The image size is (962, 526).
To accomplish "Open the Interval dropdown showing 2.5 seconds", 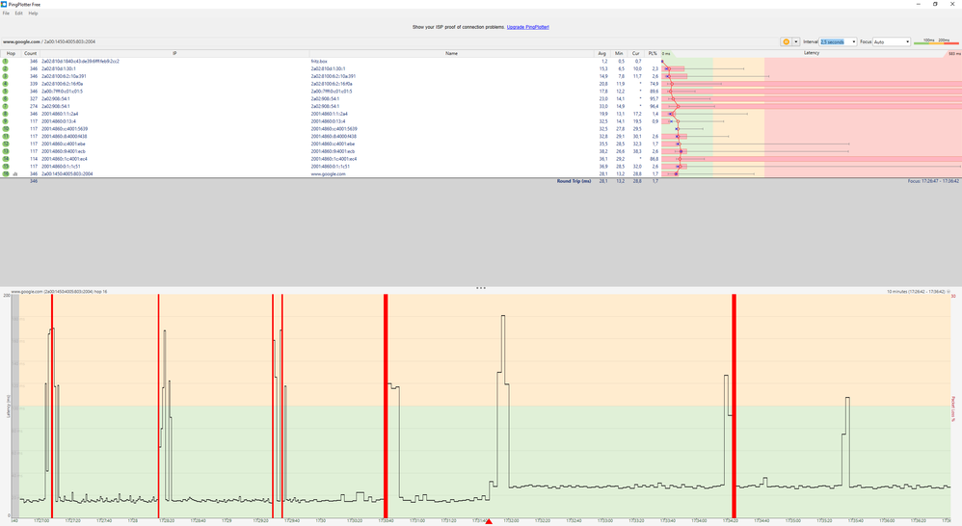I will [x=838, y=41].
